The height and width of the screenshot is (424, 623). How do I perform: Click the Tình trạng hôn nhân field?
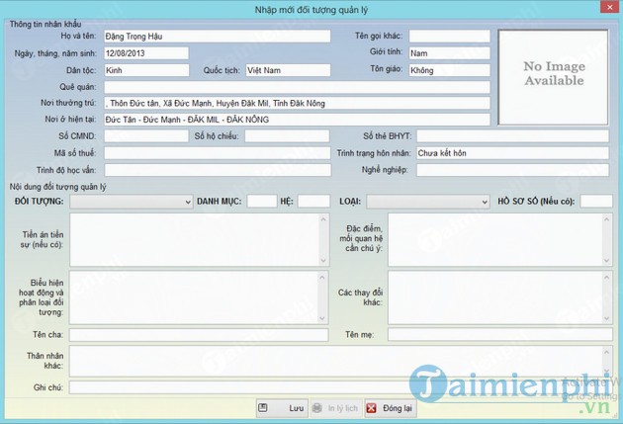tap(512, 153)
